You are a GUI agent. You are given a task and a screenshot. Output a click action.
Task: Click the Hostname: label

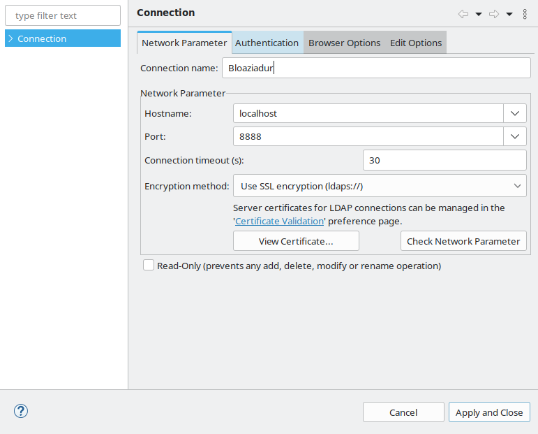(x=168, y=113)
